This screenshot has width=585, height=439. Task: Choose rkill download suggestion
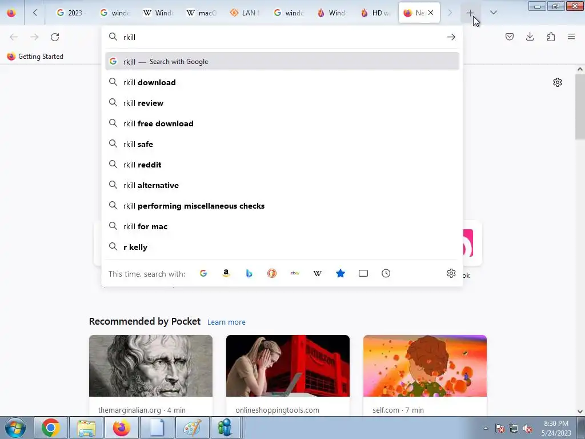pos(282,82)
